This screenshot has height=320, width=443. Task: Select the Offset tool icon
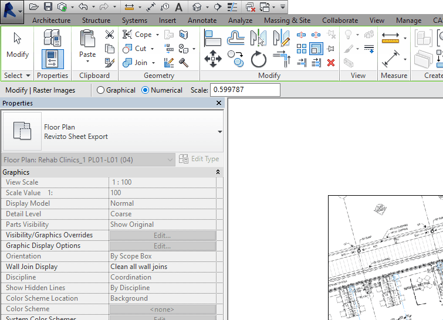[x=236, y=38]
